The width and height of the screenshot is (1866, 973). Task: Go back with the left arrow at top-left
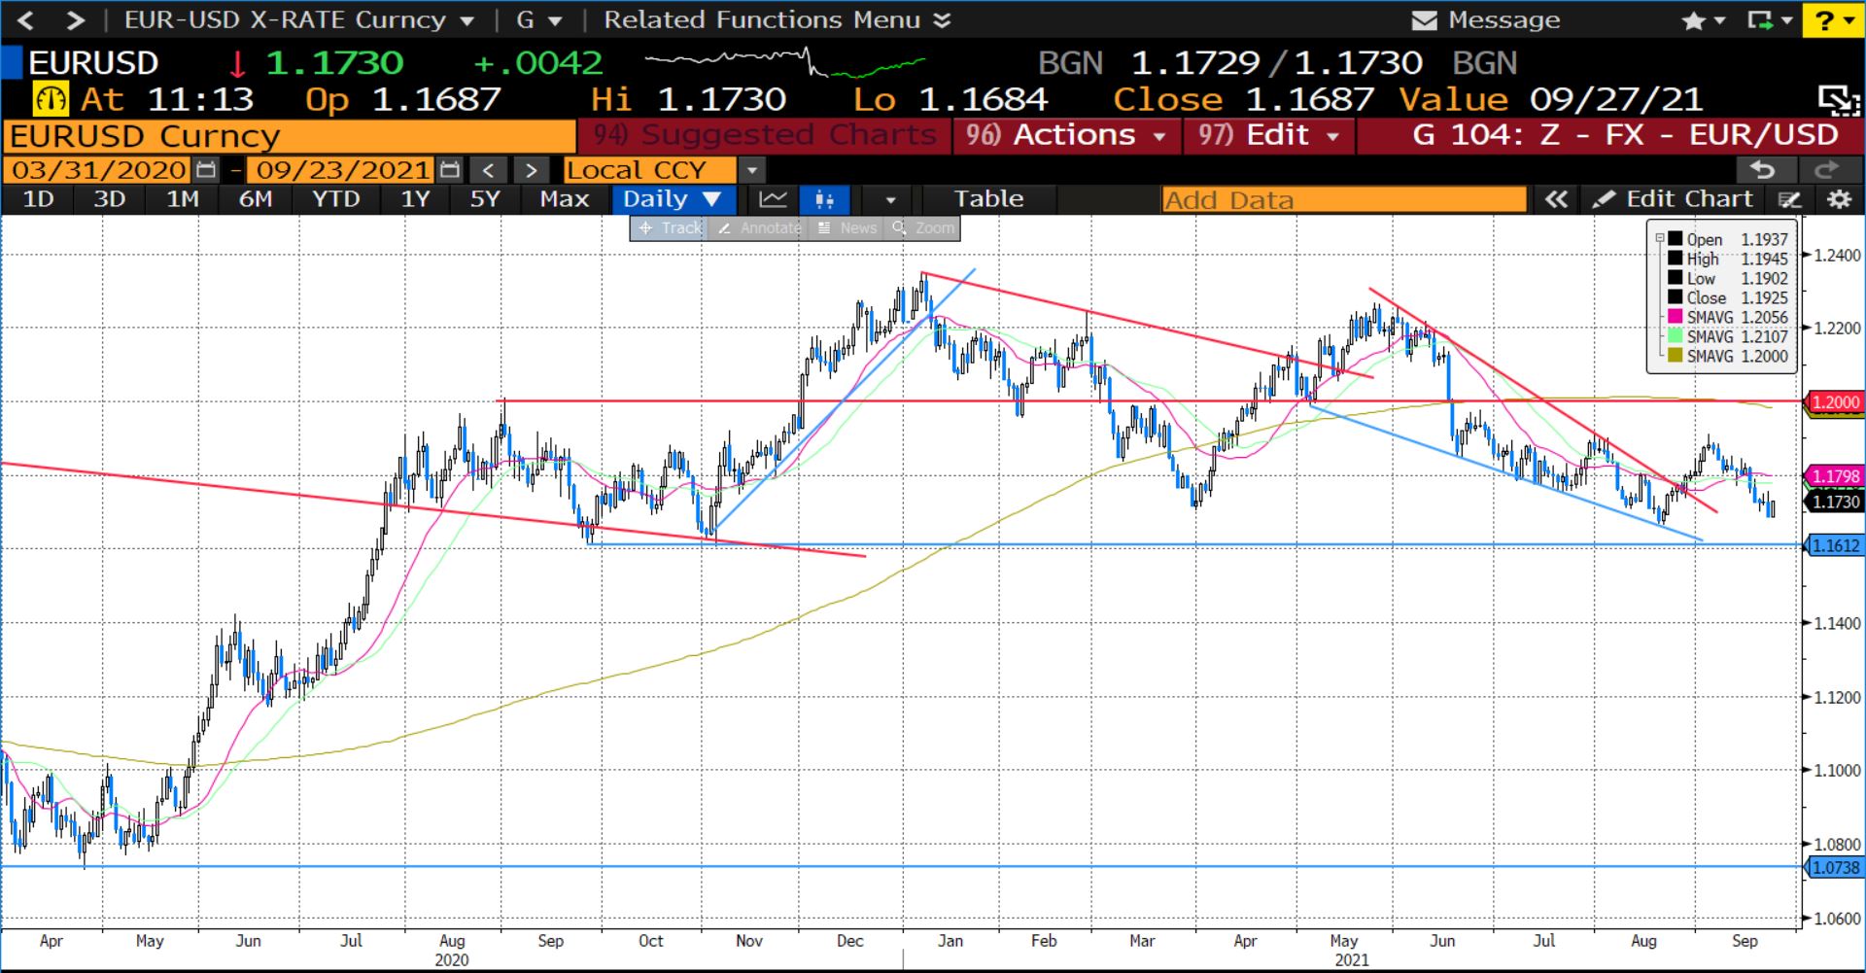click(25, 19)
